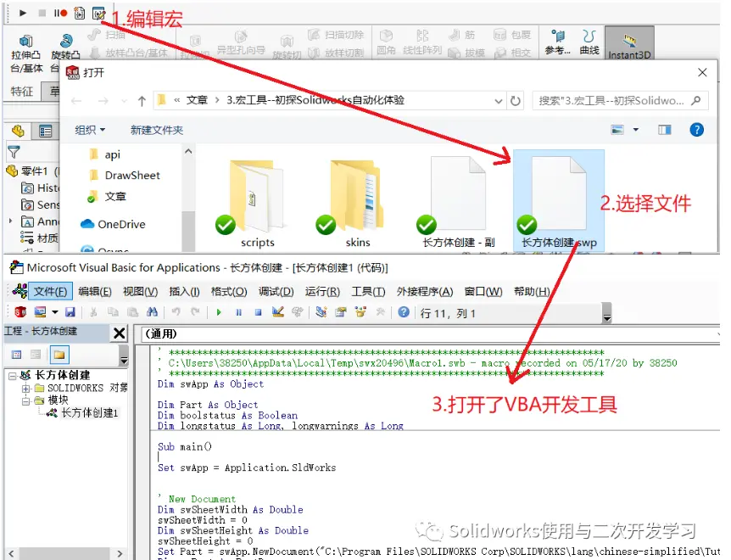Click the search magnifier in Open dialog

click(696, 100)
